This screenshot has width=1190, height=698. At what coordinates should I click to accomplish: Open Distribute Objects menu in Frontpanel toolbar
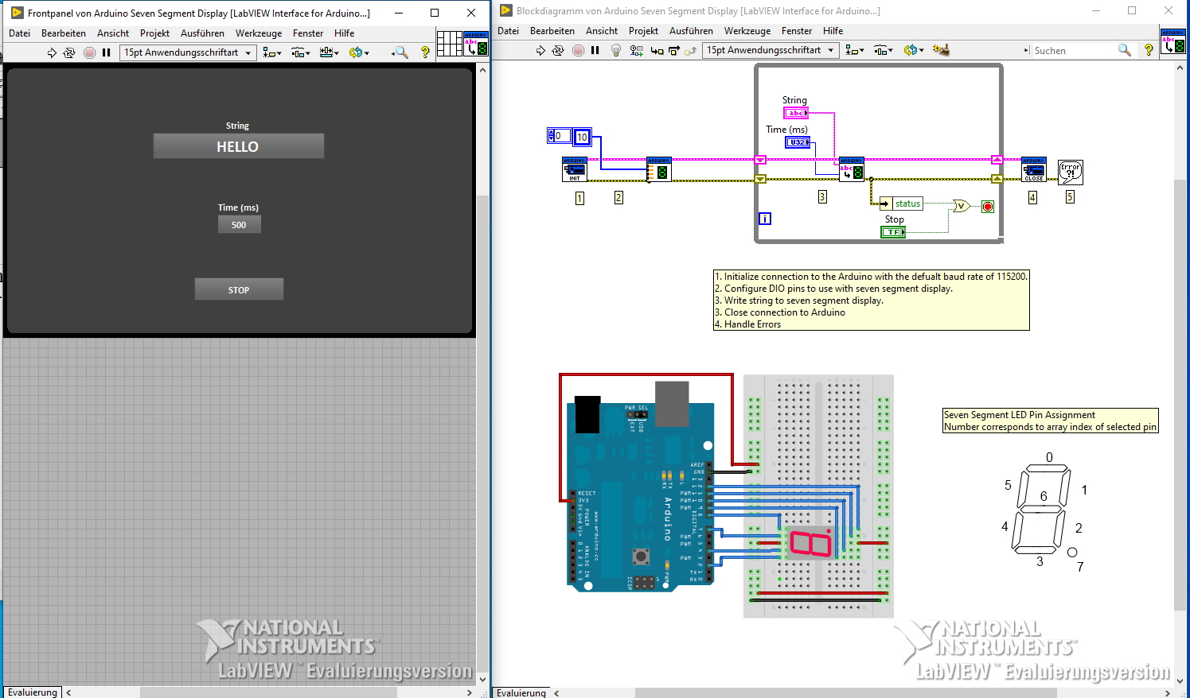coord(300,52)
